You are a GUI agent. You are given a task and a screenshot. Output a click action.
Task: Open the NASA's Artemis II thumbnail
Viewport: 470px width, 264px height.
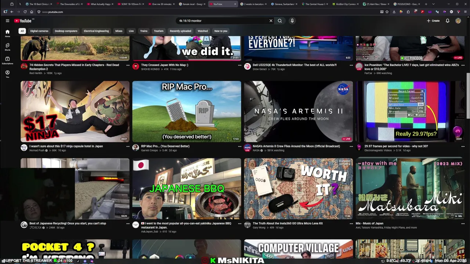pos(299,111)
